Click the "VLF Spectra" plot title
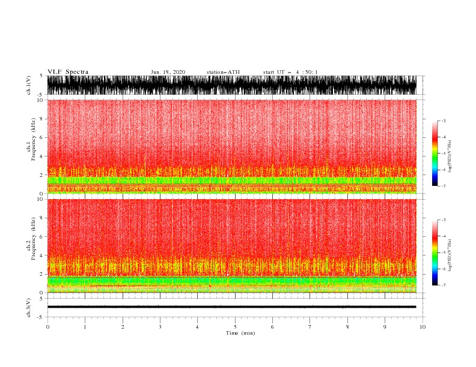The width and height of the screenshot is (476, 367). tap(68, 72)
